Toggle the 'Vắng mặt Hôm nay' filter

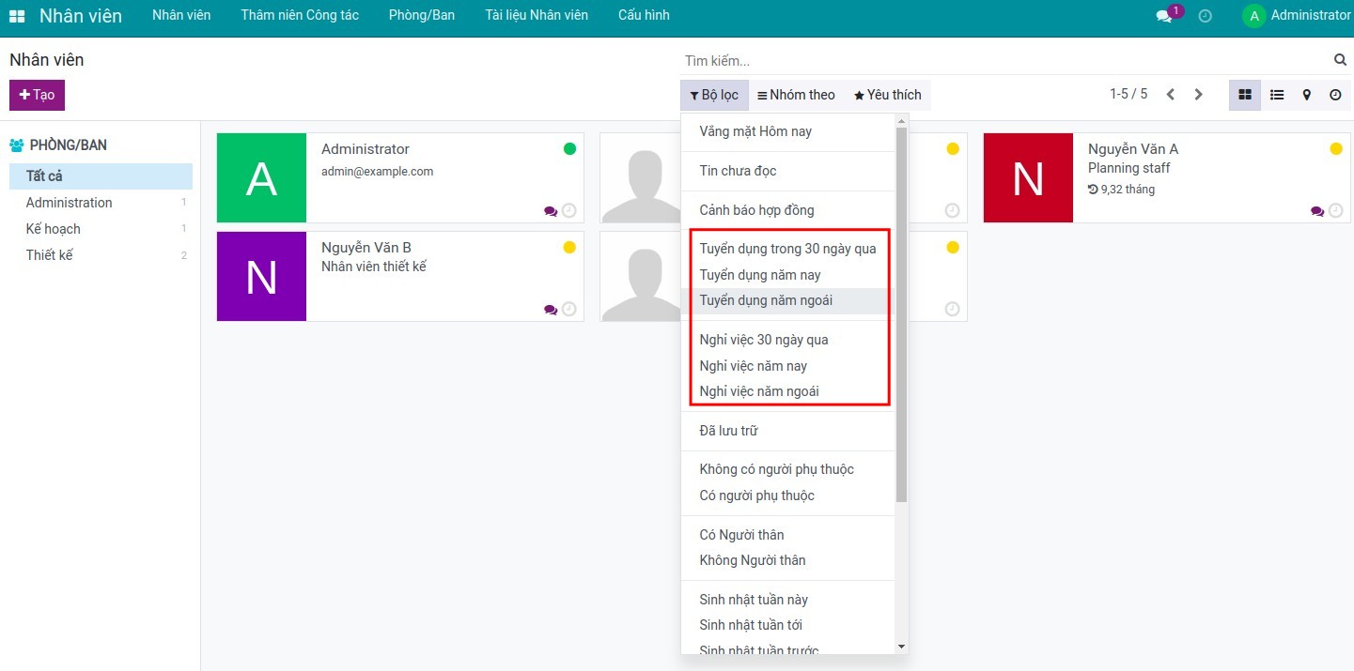tap(755, 131)
